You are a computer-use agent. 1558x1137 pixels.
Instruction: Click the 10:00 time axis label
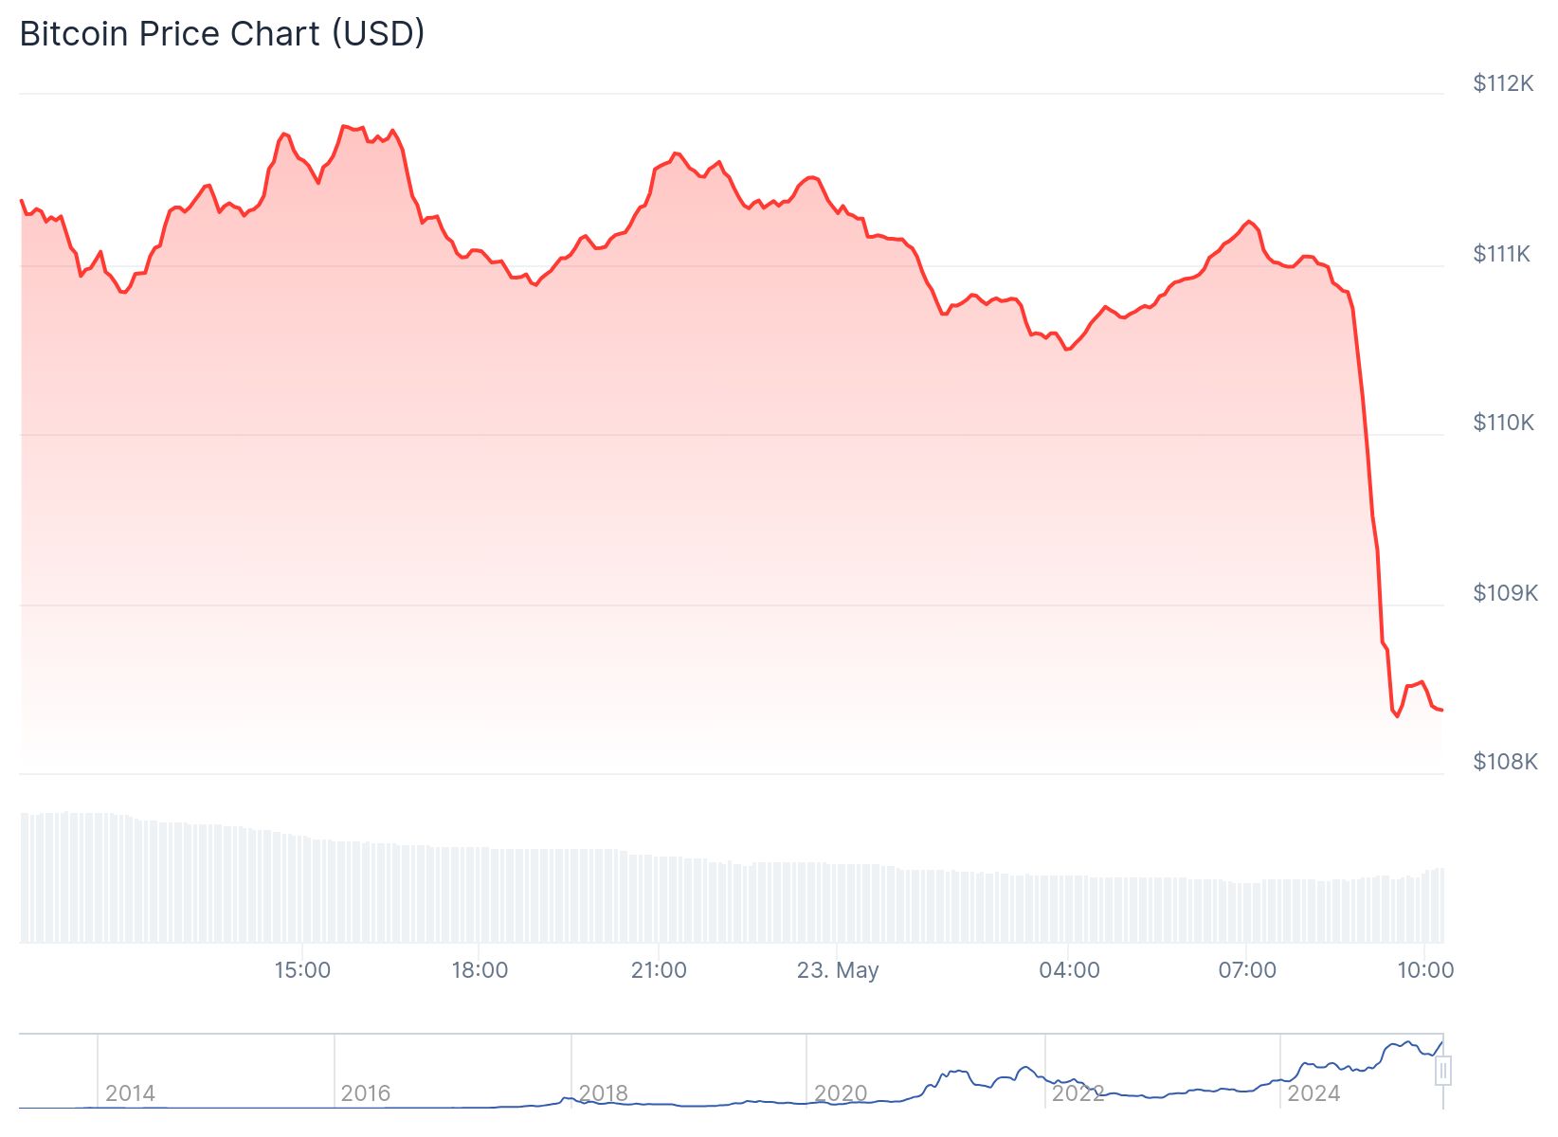point(1425,970)
